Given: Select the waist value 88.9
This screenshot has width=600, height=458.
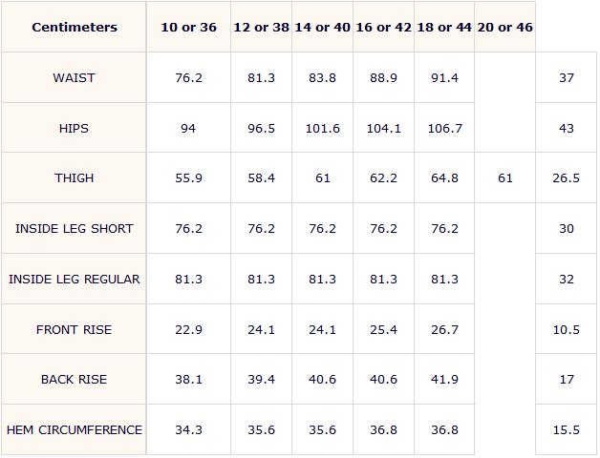Looking at the screenshot, I should 383,77.
